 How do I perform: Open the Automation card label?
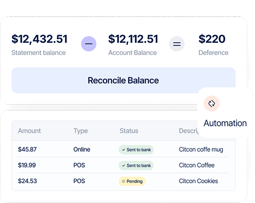(225, 123)
